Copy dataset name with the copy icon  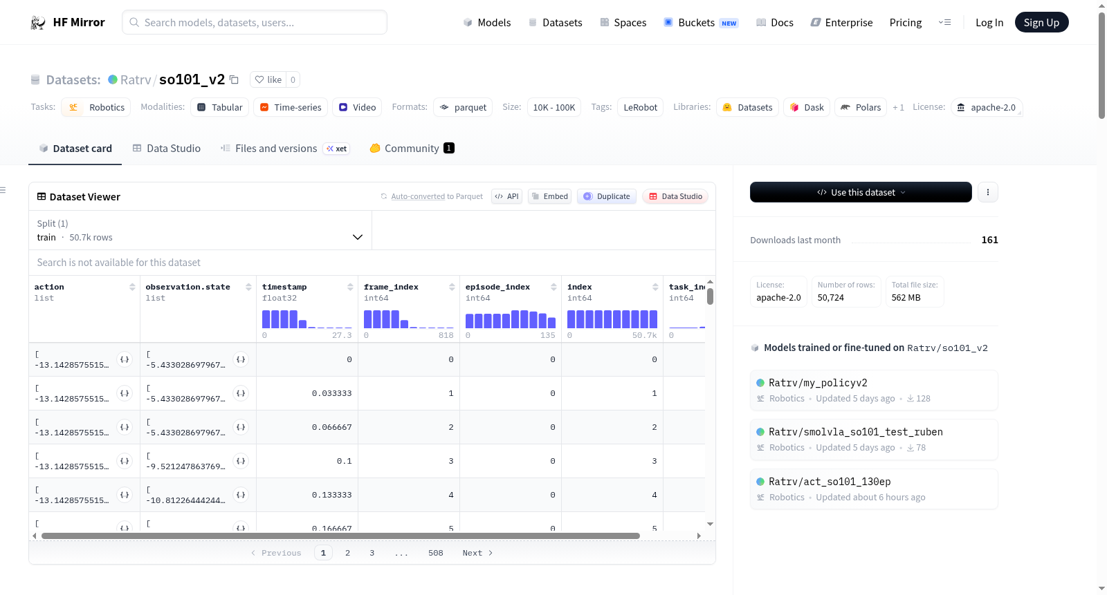pyautogui.click(x=234, y=79)
